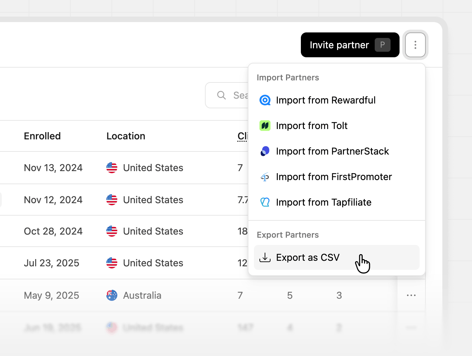
Task: Click United States in the Nov 13, 2024 row
Action: 153,168
